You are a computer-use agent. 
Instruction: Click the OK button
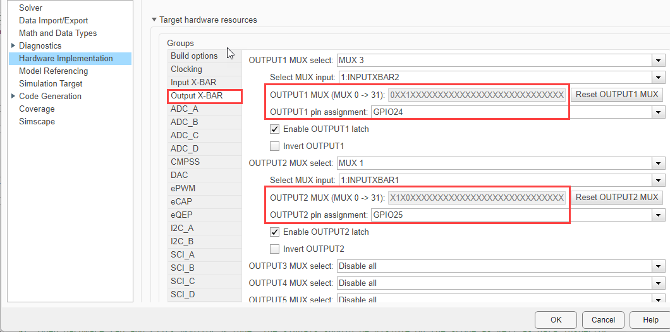tap(556, 319)
